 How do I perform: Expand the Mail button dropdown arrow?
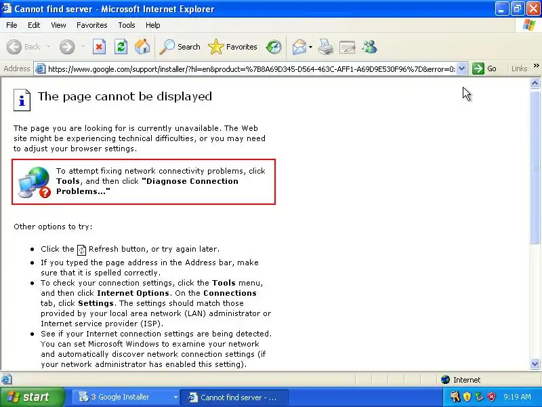[310, 47]
